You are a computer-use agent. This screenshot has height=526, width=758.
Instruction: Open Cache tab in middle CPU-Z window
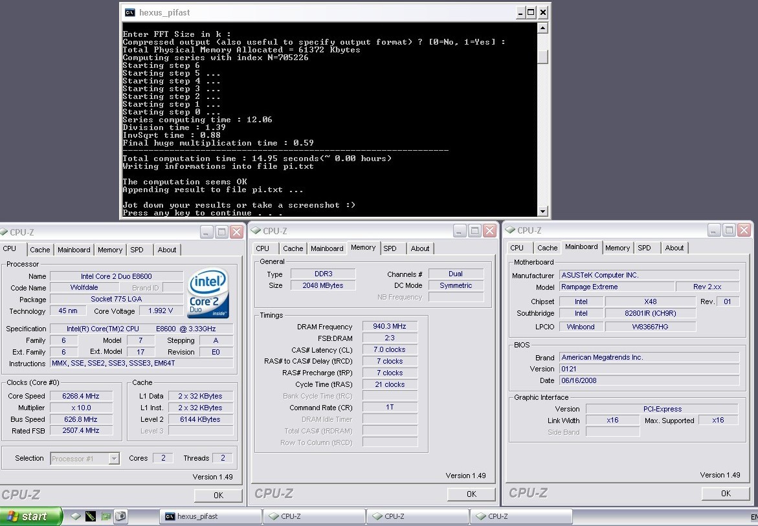tap(293, 248)
